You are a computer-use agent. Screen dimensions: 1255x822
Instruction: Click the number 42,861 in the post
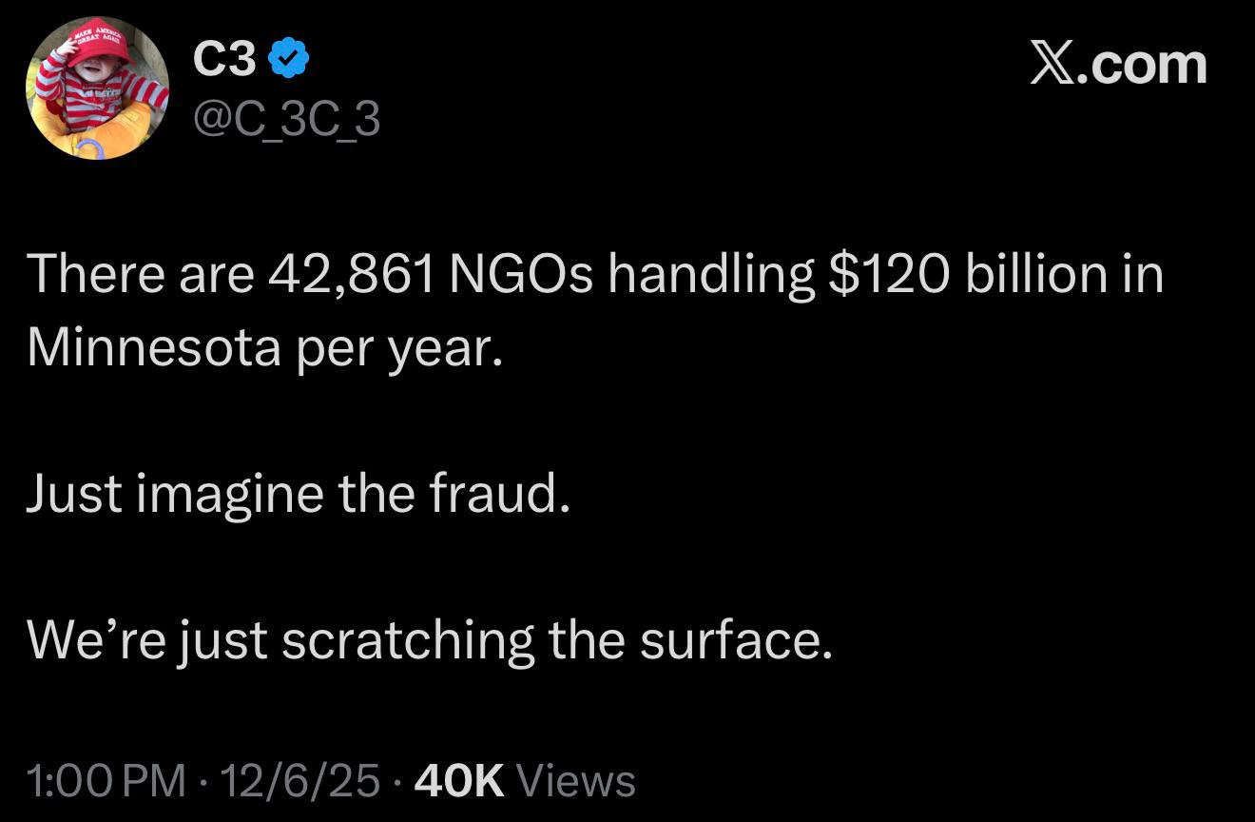[351, 275]
